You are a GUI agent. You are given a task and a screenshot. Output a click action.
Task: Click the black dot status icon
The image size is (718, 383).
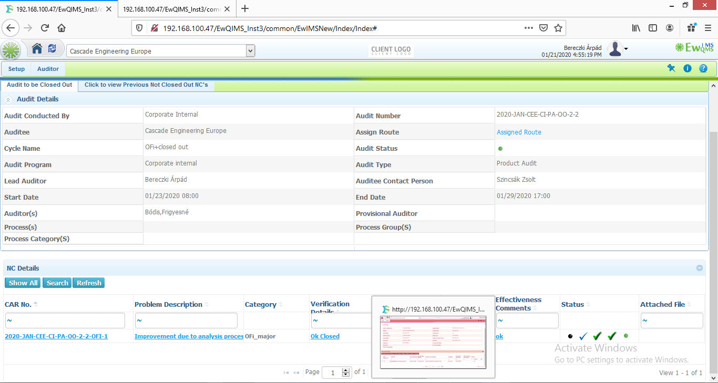(570, 336)
